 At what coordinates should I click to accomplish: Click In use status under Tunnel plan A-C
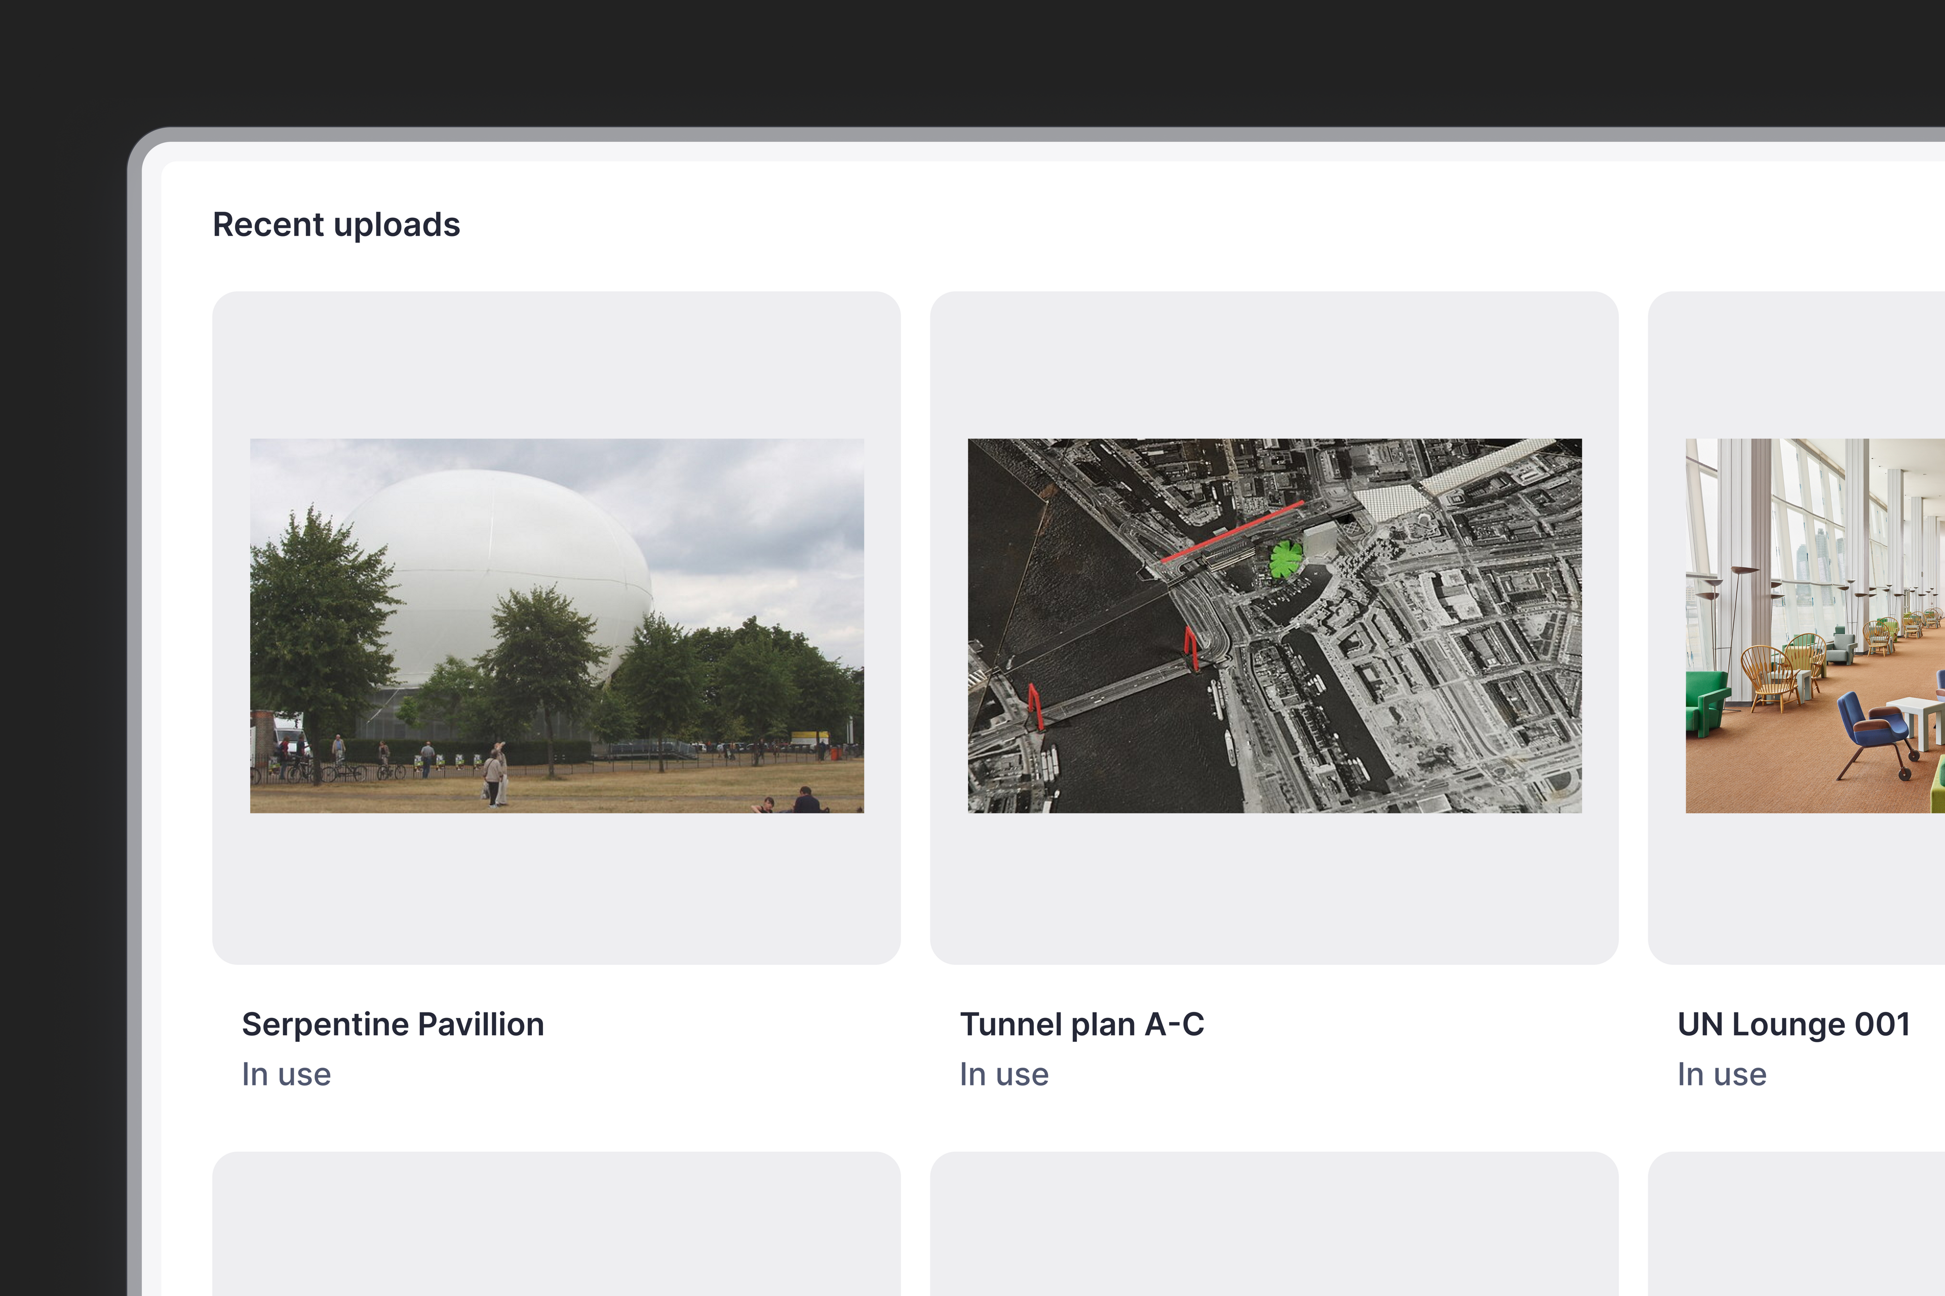coord(1004,1075)
